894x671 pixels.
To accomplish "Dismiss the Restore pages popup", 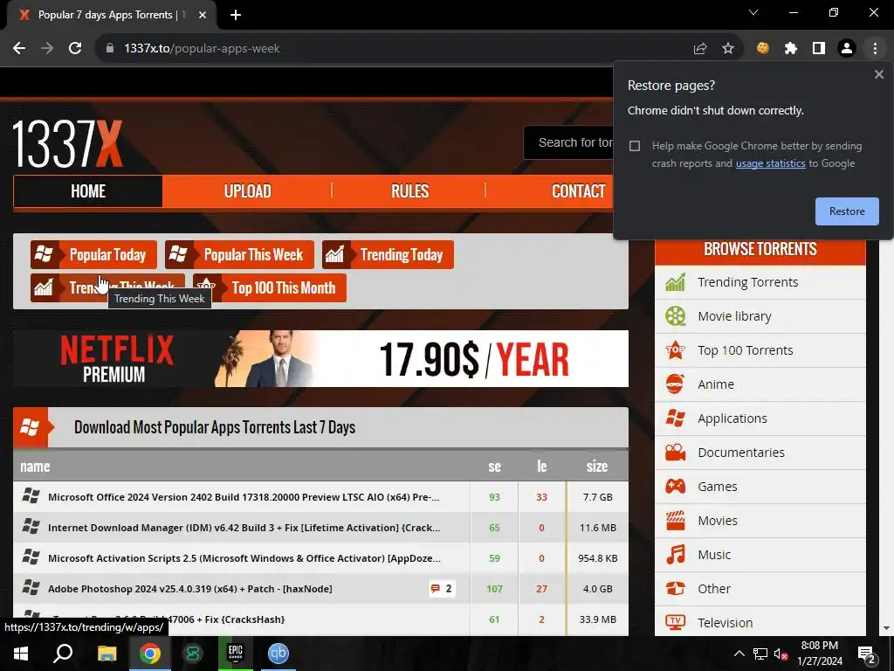I will click(x=879, y=74).
